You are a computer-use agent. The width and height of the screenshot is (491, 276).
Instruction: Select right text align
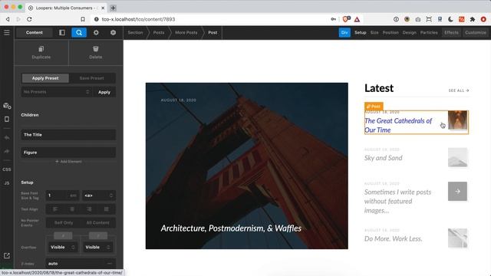89,209
